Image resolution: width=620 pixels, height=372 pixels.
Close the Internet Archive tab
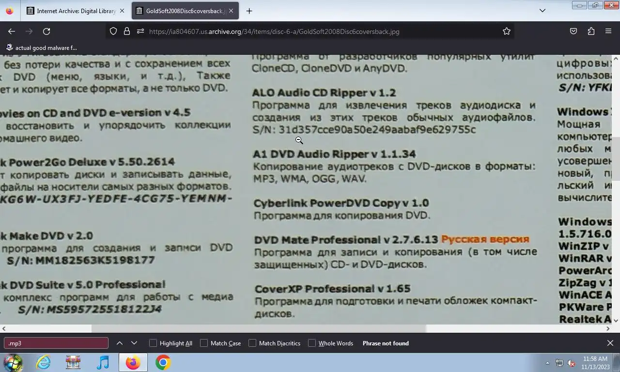coord(122,11)
